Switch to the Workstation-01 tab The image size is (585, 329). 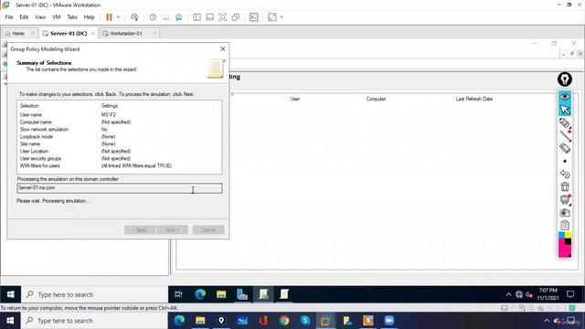[x=126, y=33]
